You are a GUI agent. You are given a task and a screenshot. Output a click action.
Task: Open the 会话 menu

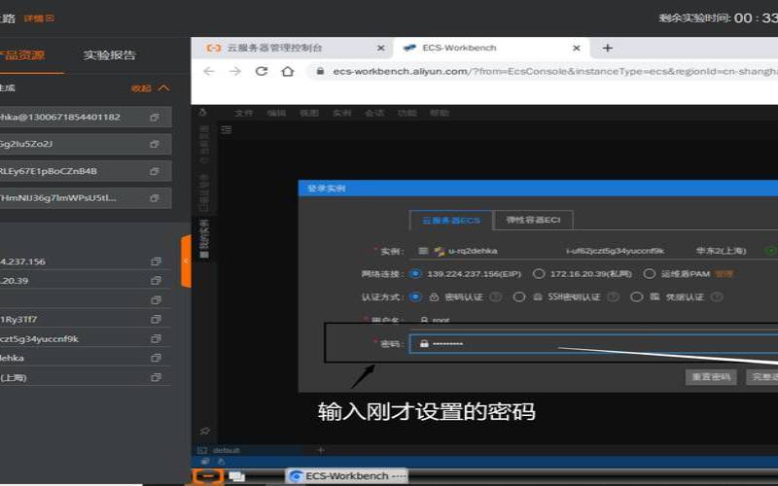(x=374, y=113)
